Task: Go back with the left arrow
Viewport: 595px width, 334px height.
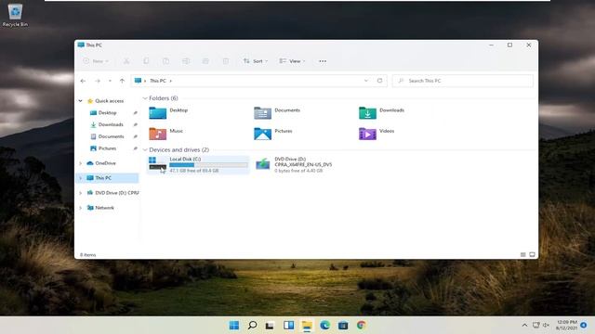Action: coord(83,81)
